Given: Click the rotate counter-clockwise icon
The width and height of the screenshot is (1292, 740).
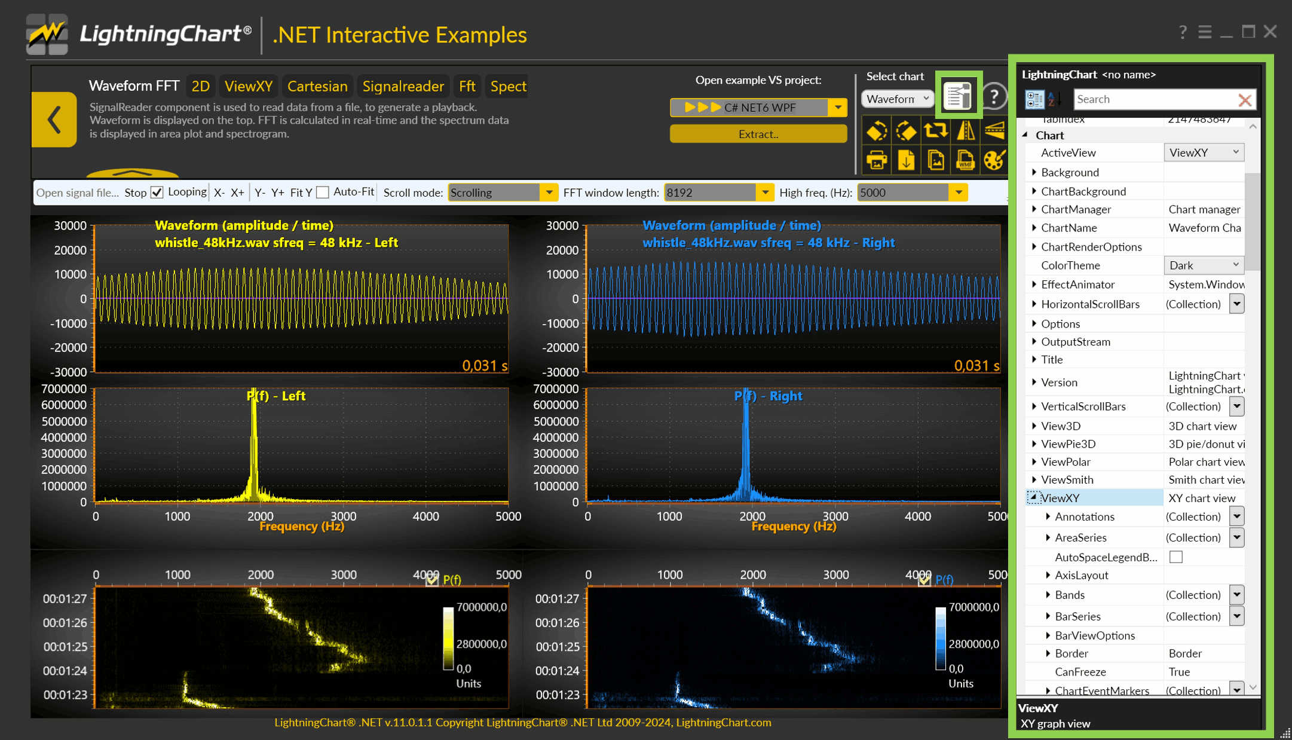Looking at the screenshot, I should point(877,131).
